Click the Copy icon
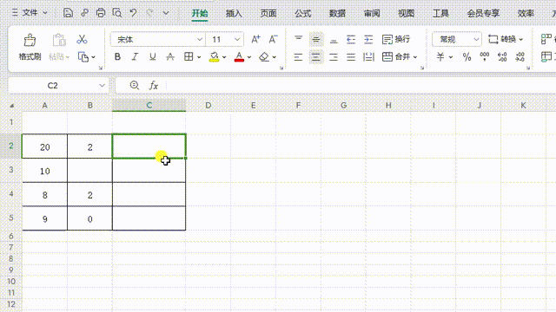 tap(83, 56)
